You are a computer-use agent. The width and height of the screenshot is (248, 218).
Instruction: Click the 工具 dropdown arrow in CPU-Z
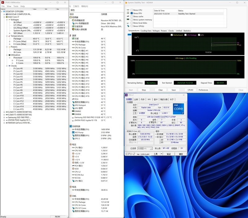pos(161,154)
